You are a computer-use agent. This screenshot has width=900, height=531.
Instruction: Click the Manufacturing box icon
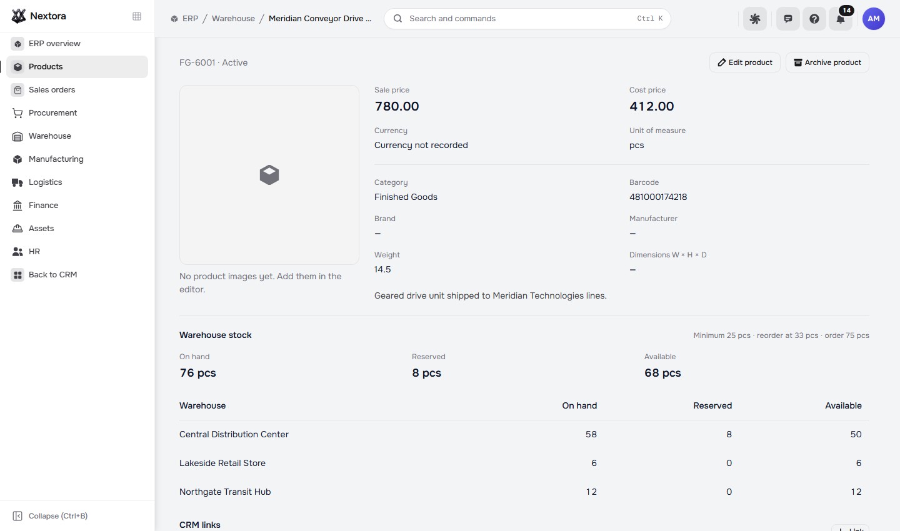[x=17, y=159]
